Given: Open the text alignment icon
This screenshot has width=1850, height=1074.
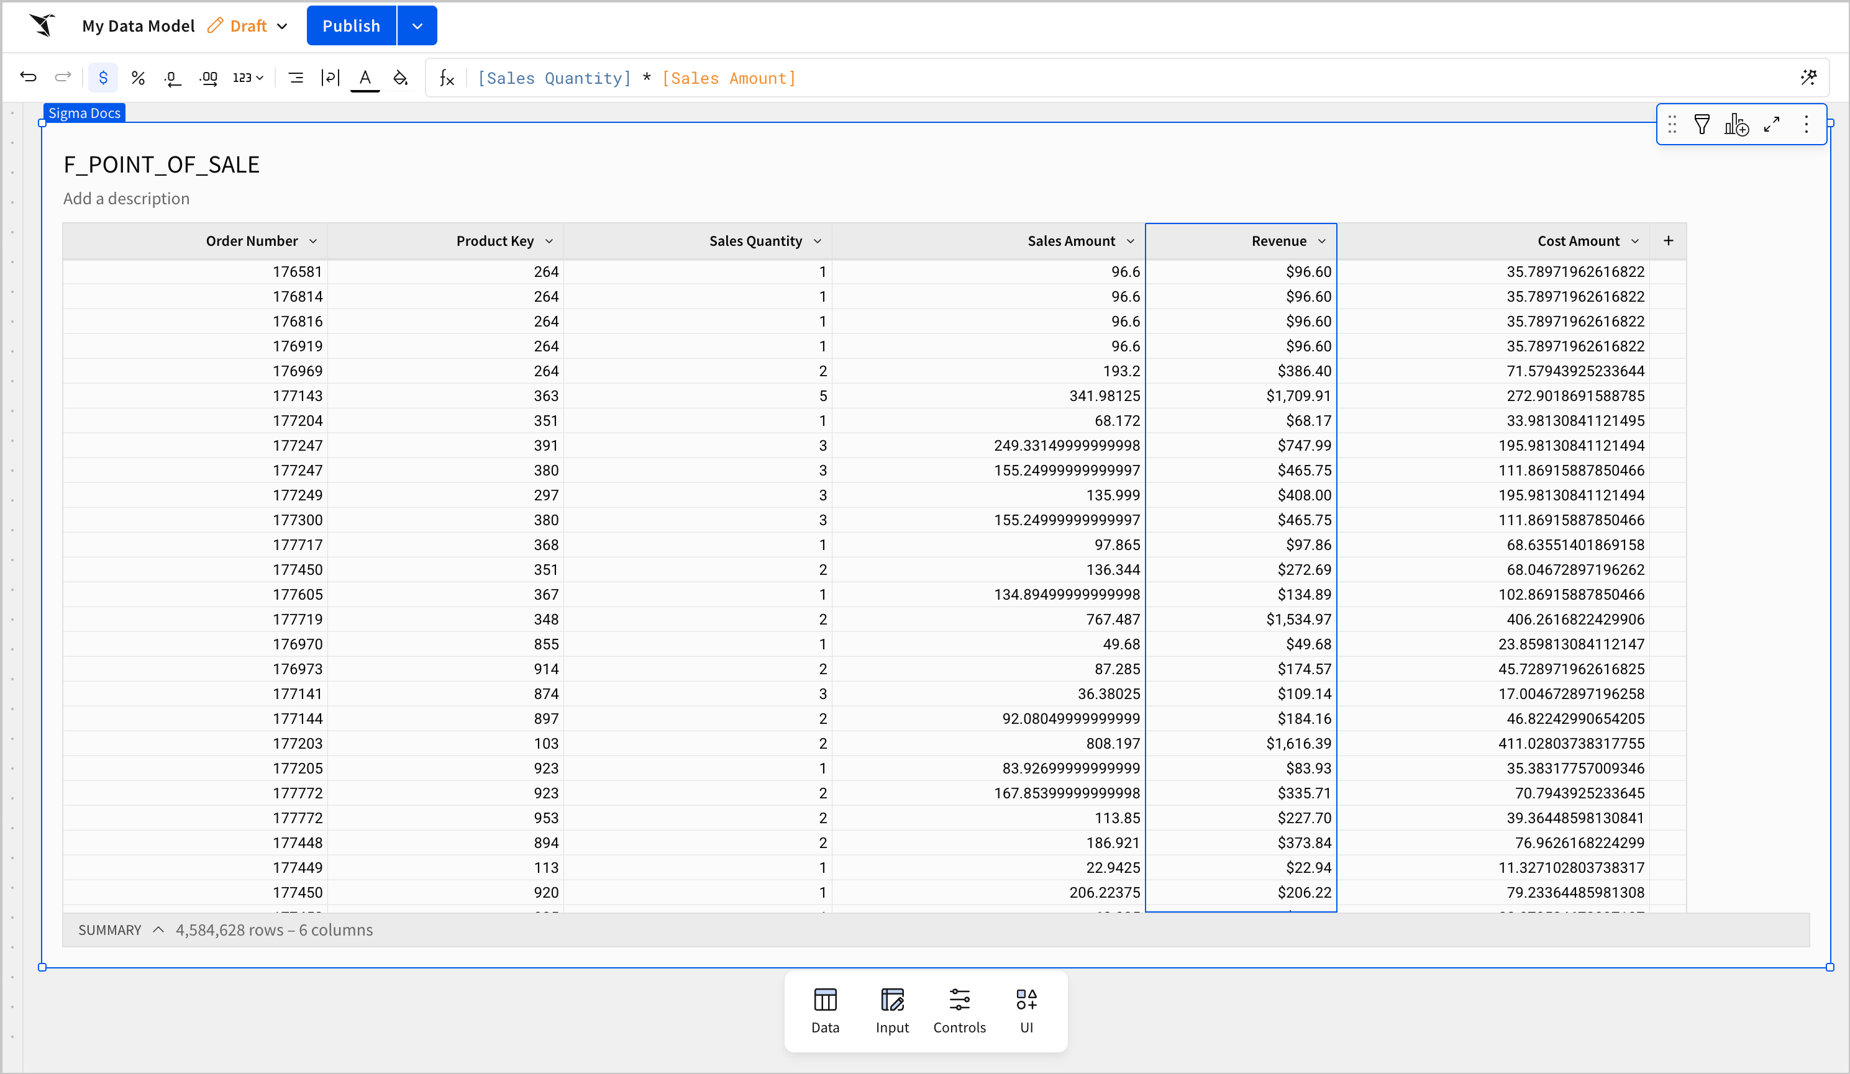Looking at the screenshot, I should [296, 78].
